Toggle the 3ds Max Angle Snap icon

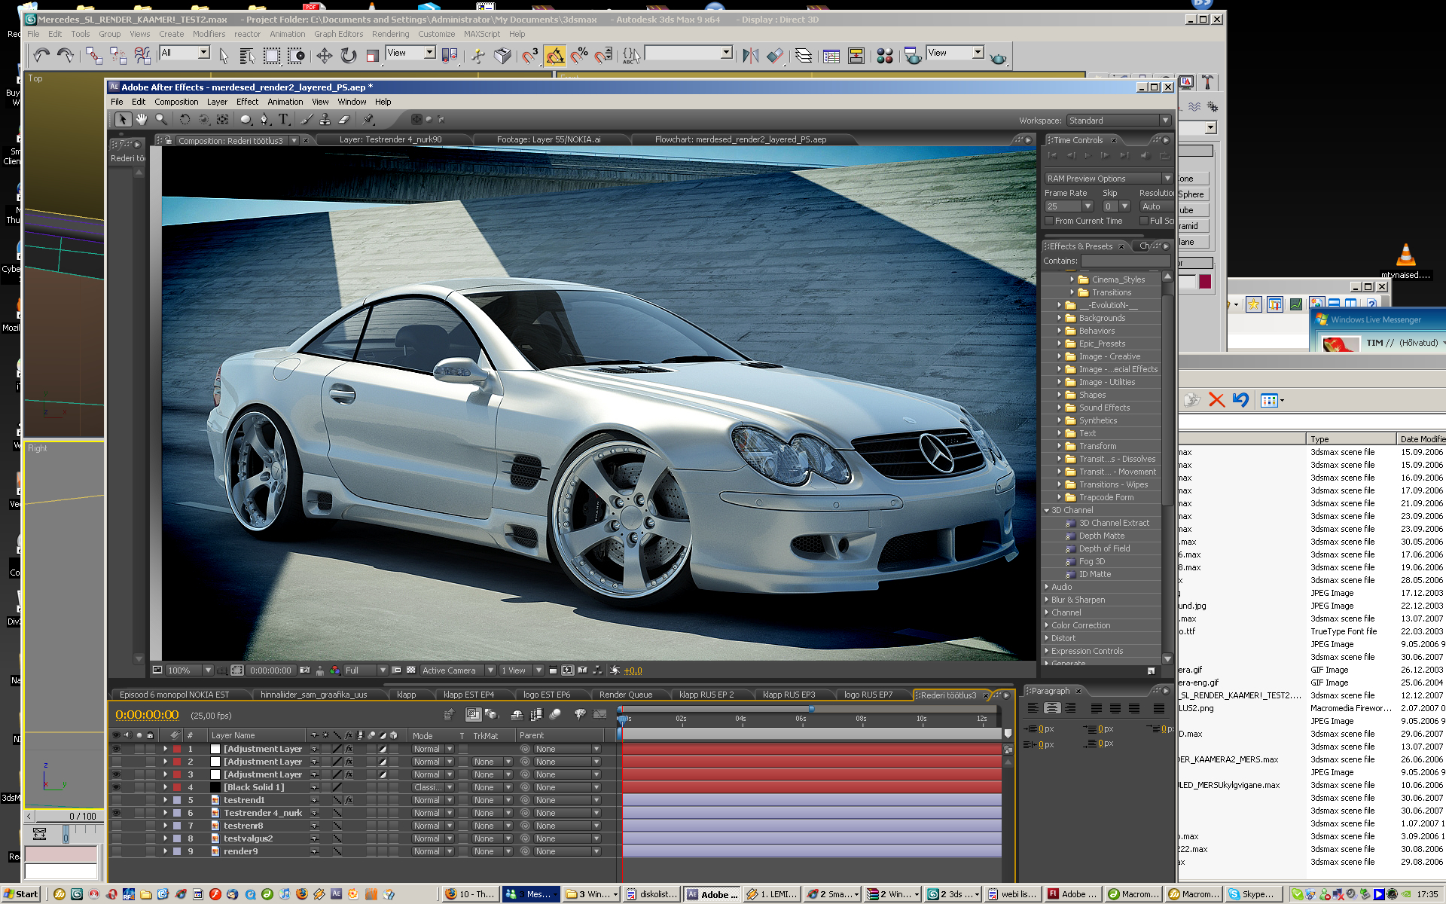[x=555, y=56]
